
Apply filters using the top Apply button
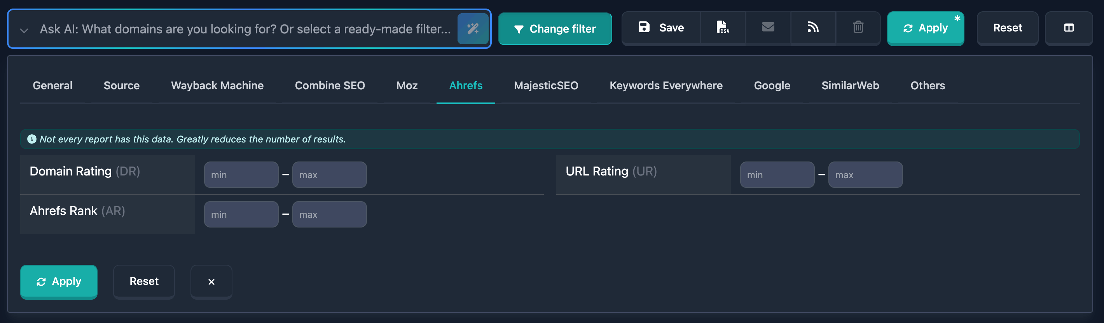[x=926, y=28]
